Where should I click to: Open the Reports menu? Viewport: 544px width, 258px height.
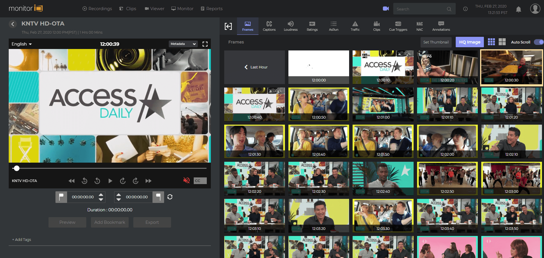tap(211, 9)
